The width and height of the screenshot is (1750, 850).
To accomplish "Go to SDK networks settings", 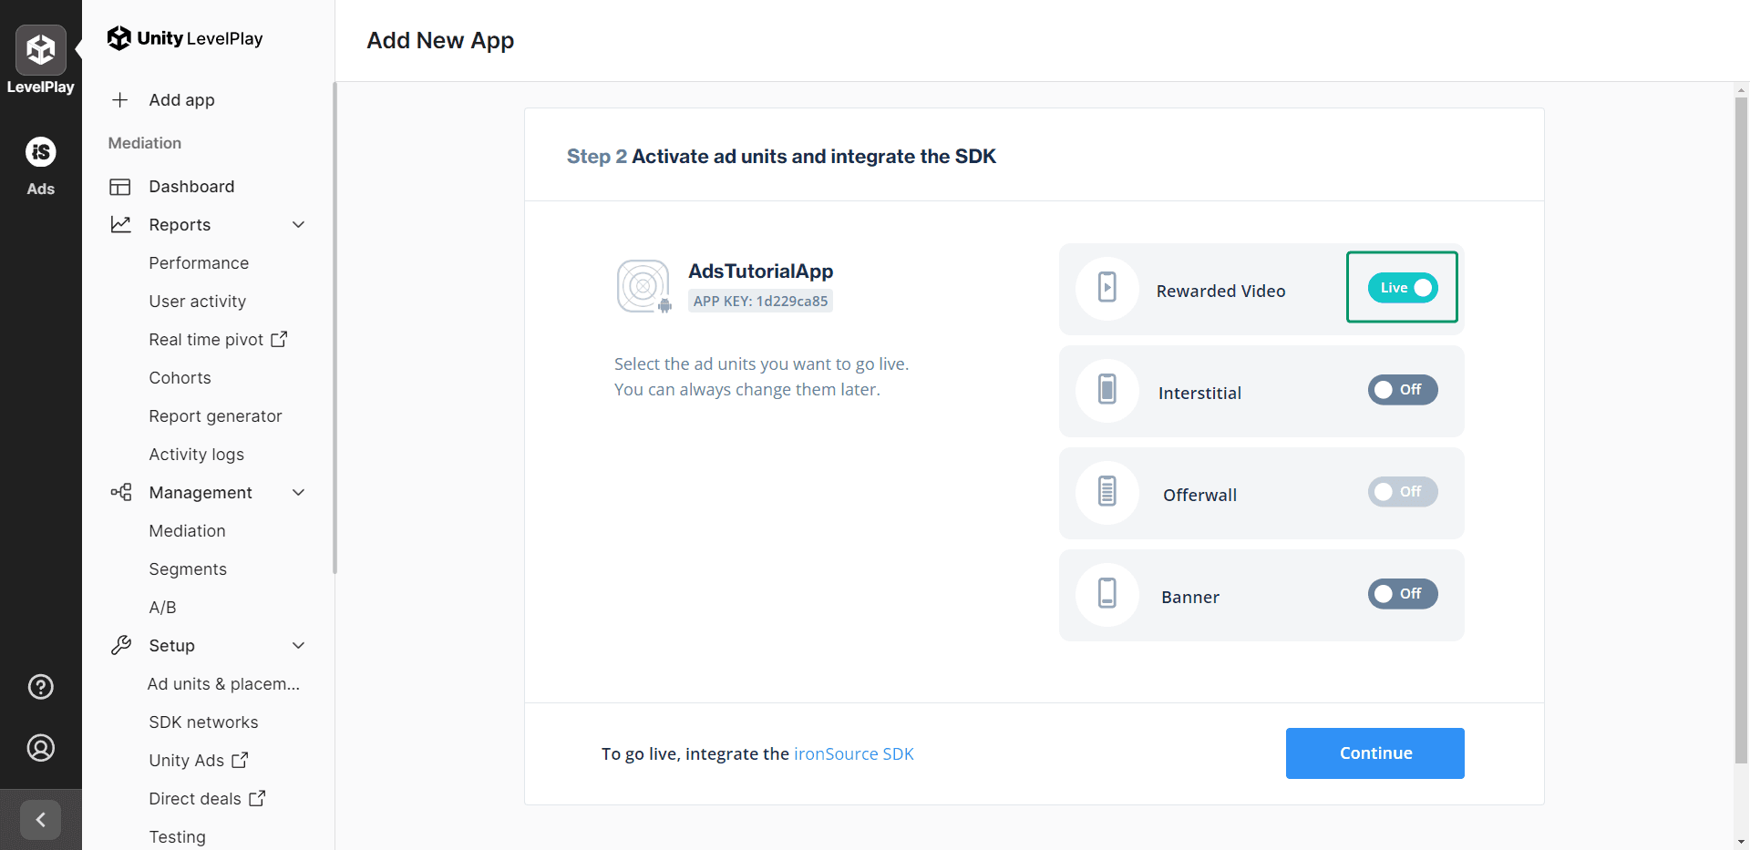I will 203,722.
